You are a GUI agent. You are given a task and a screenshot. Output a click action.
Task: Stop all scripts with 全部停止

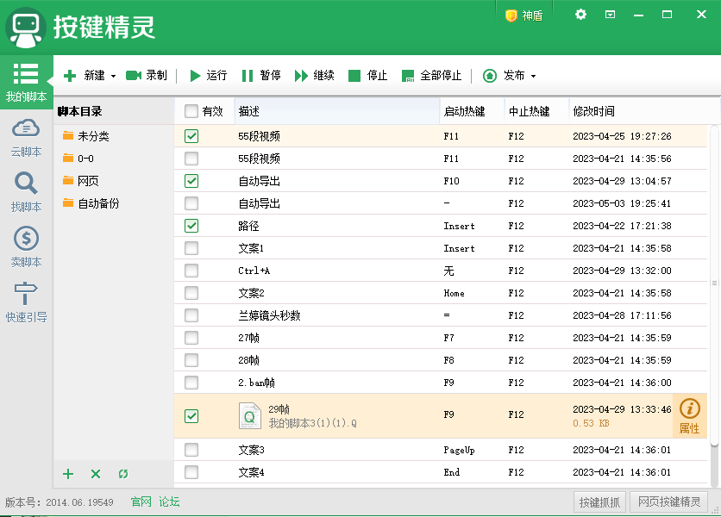point(431,75)
